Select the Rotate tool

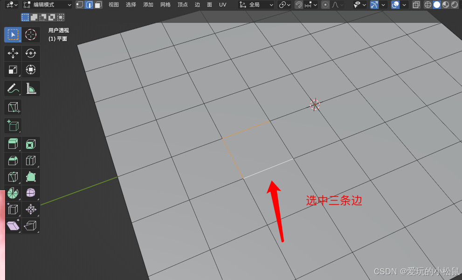[31, 53]
